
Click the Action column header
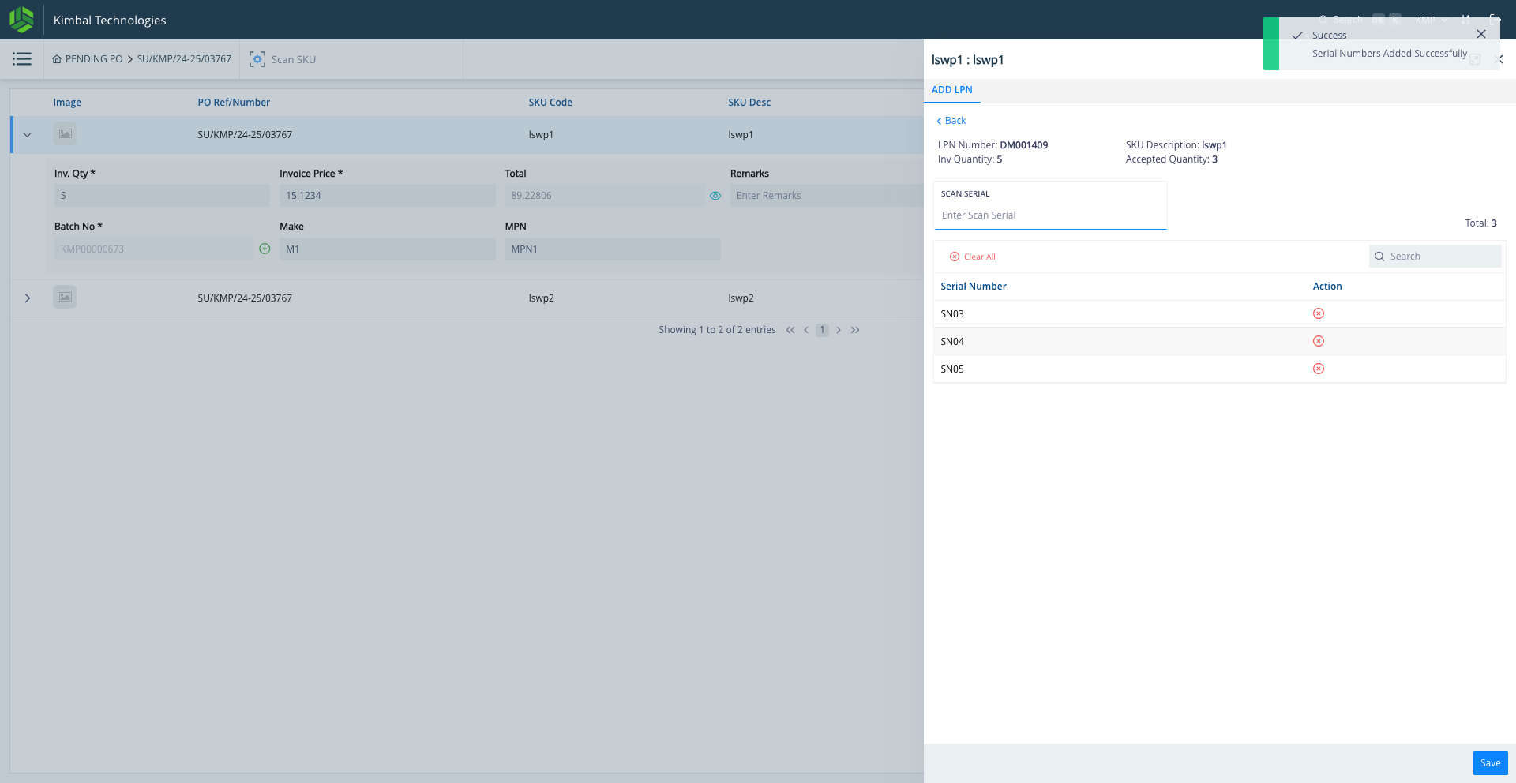1327,287
